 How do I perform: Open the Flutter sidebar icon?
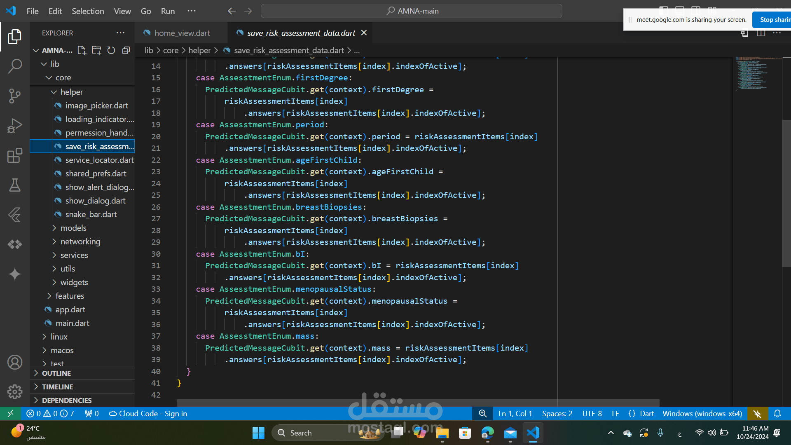coord(15,215)
